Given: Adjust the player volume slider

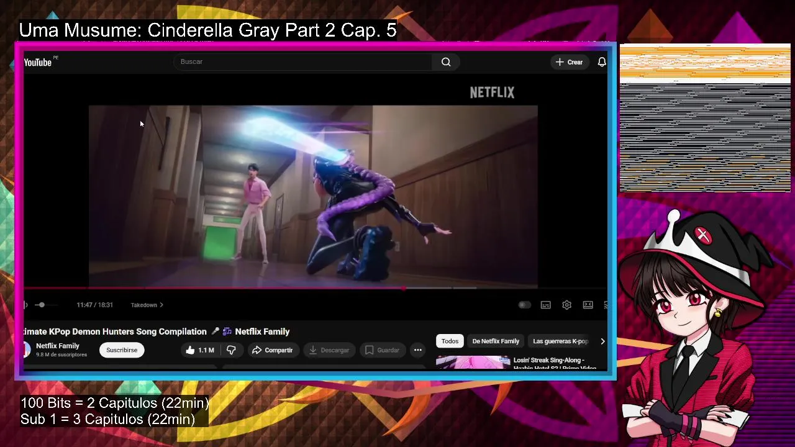Looking at the screenshot, I should [x=45, y=305].
